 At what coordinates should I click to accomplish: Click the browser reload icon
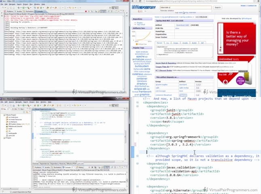(x=140, y=1)
